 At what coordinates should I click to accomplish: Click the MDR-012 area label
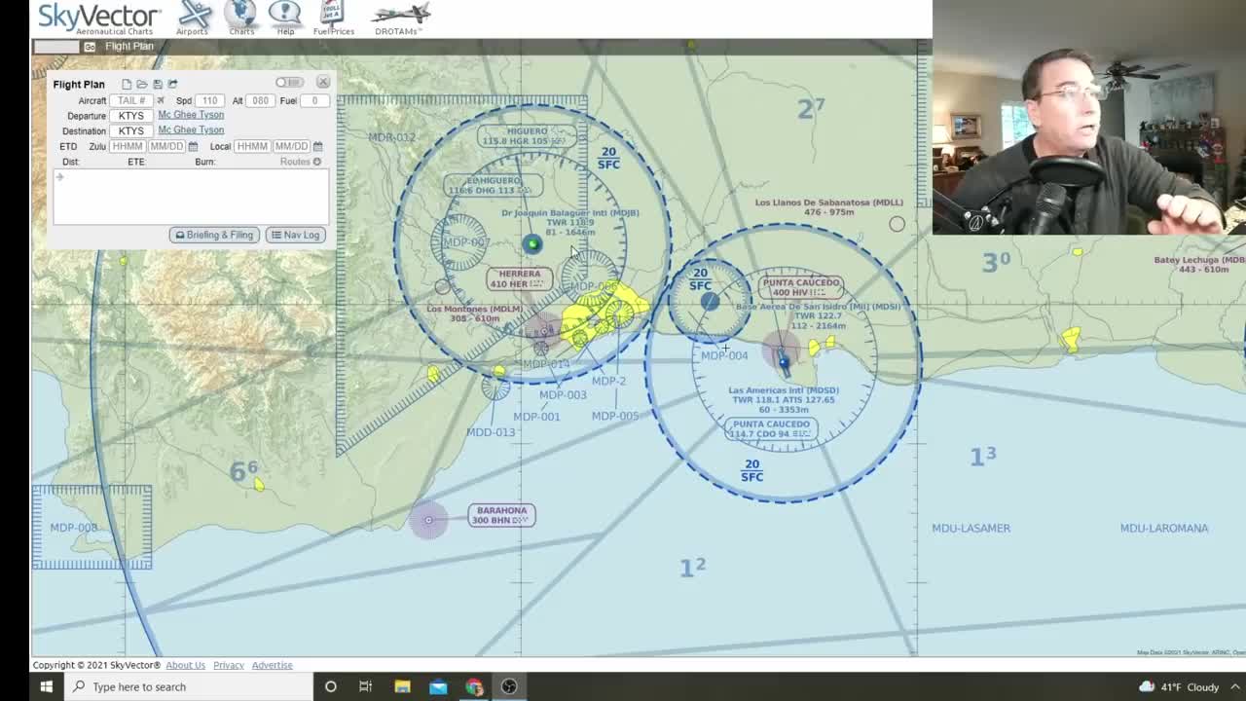pyautogui.click(x=391, y=137)
